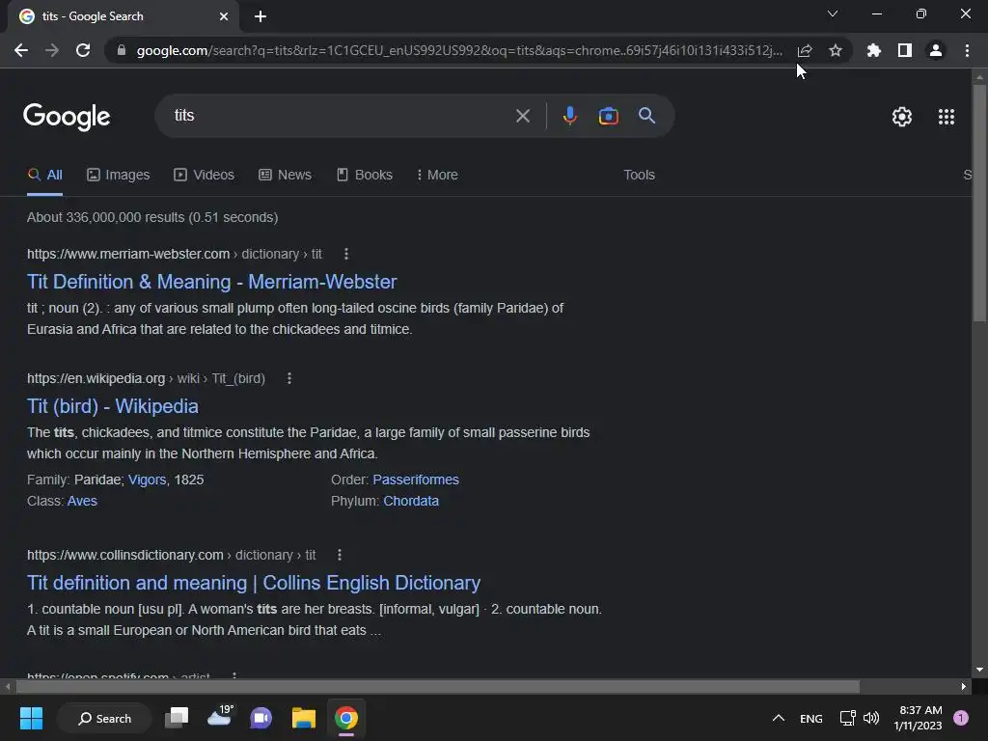This screenshot has height=741, width=988.
Task: Reload the page with the refresh icon
Action: pos(83,50)
